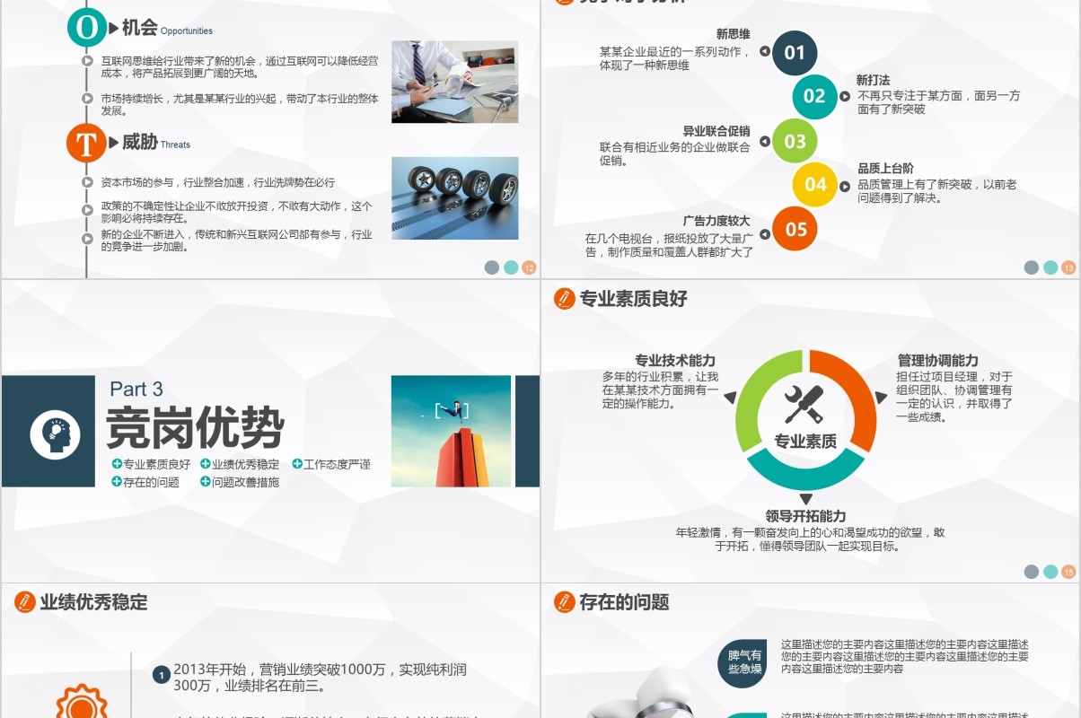This screenshot has height=718, width=1081.
Task: Click the 品质上台阶 heading
Action: [885, 168]
